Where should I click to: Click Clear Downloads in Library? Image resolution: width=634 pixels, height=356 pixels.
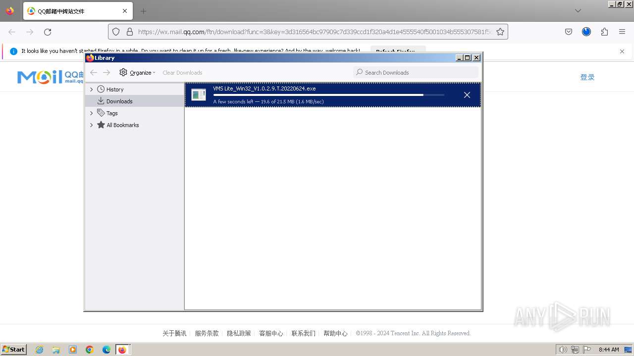(x=182, y=73)
